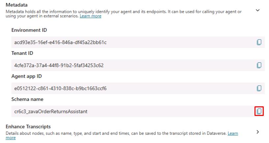Copy the Schema name value
This screenshot has height=143, width=269.
click(x=259, y=111)
